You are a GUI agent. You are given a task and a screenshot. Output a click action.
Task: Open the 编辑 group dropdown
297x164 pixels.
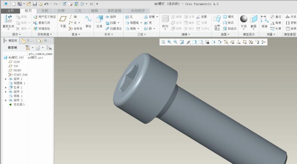[x=186, y=34]
